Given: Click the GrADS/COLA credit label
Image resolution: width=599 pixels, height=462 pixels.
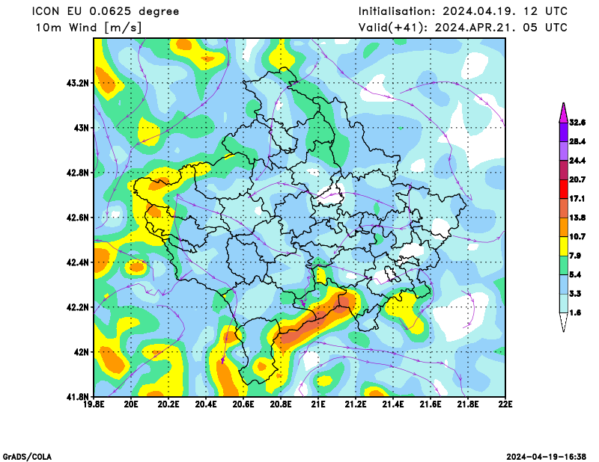Looking at the screenshot, I should (x=27, y=457).
